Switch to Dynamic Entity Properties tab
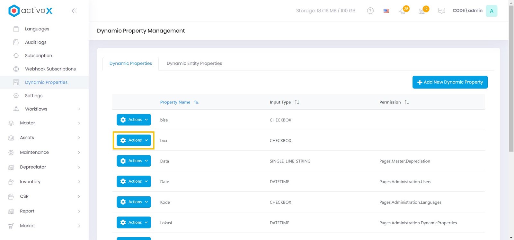 [x=194, y=63]
